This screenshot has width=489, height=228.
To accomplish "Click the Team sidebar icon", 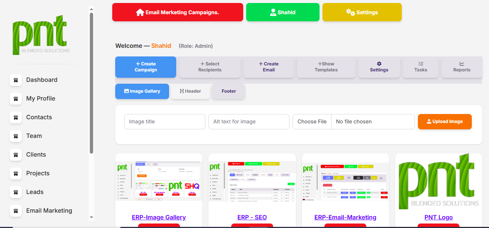I will point(16,136).
